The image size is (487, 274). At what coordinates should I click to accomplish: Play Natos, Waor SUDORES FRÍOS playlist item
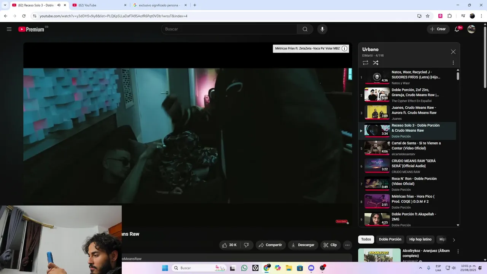(407, 77)
